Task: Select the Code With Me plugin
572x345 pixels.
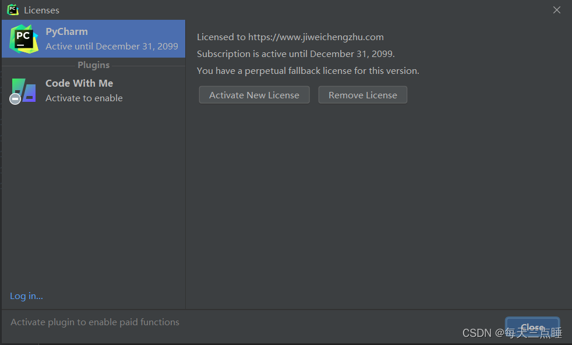Action: (x=93, y=90)
